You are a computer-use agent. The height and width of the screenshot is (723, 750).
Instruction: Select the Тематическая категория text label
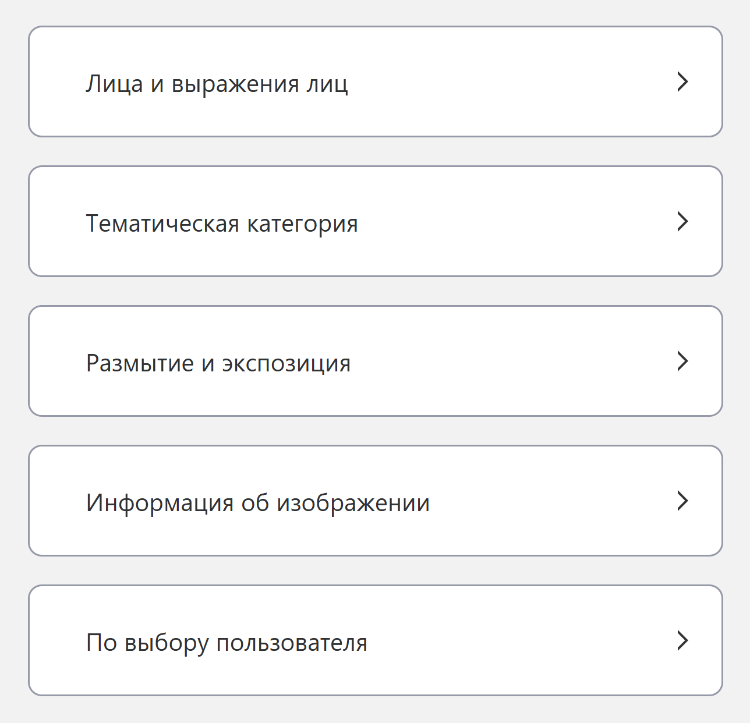pyautogui.click(x=222, y=224)
